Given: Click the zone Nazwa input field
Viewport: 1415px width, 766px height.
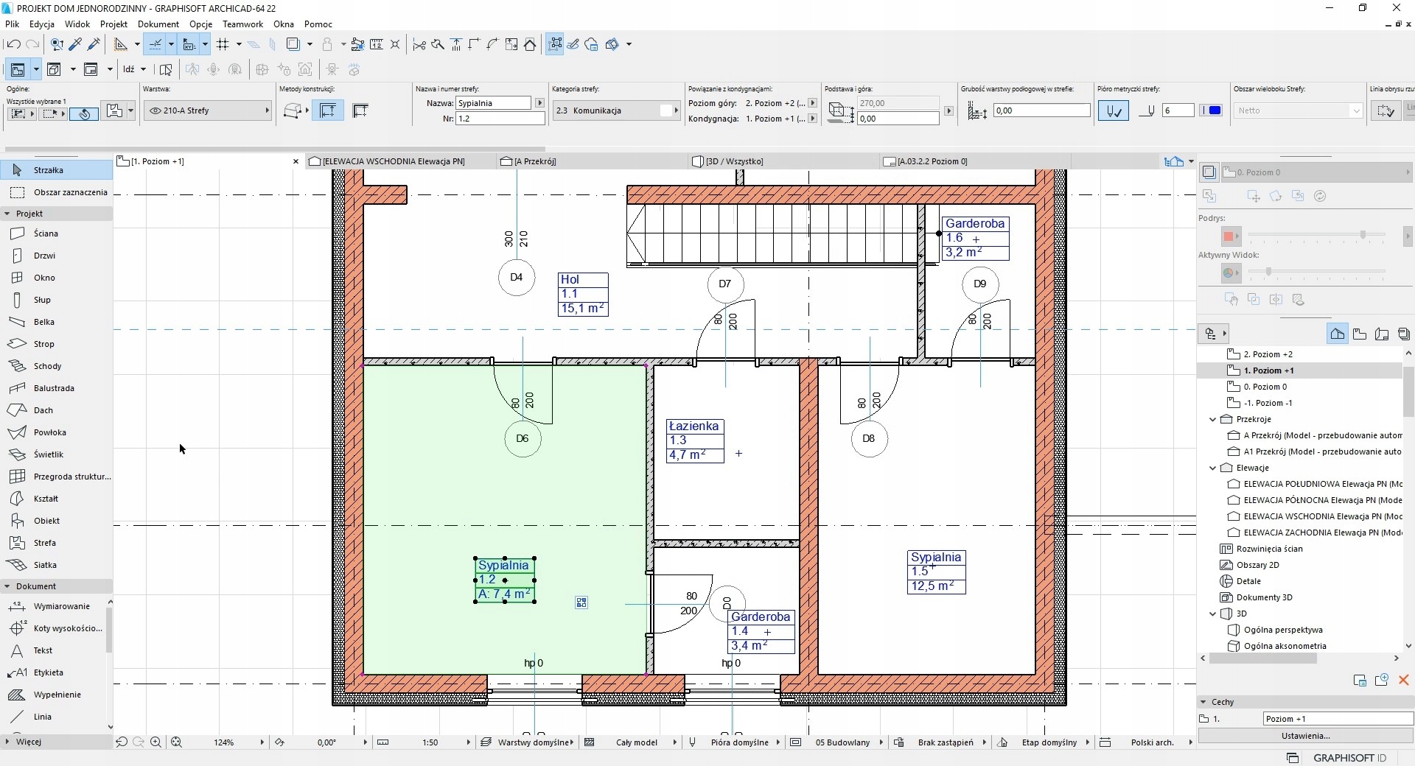Looking at the screenshot, I should (x=492, y=103).
